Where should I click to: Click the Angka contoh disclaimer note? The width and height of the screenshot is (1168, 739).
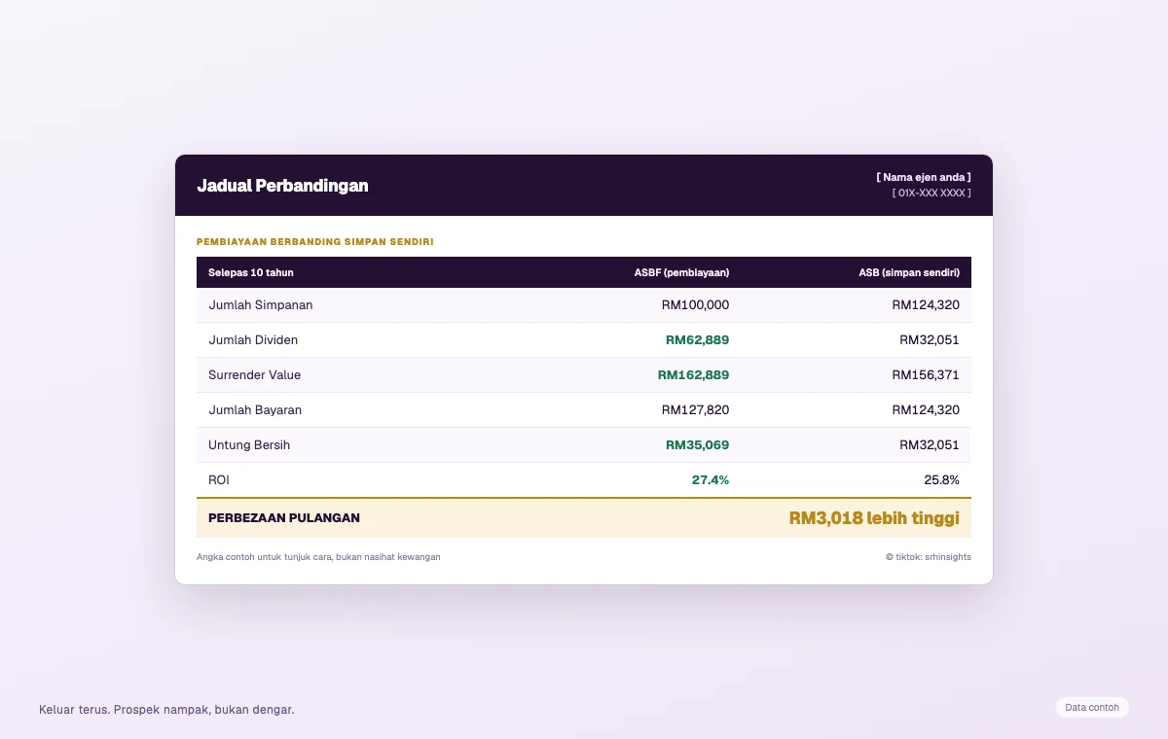(318, 557)
